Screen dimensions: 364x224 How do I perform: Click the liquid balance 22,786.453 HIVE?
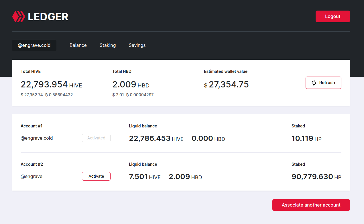(x=156, y=139)
